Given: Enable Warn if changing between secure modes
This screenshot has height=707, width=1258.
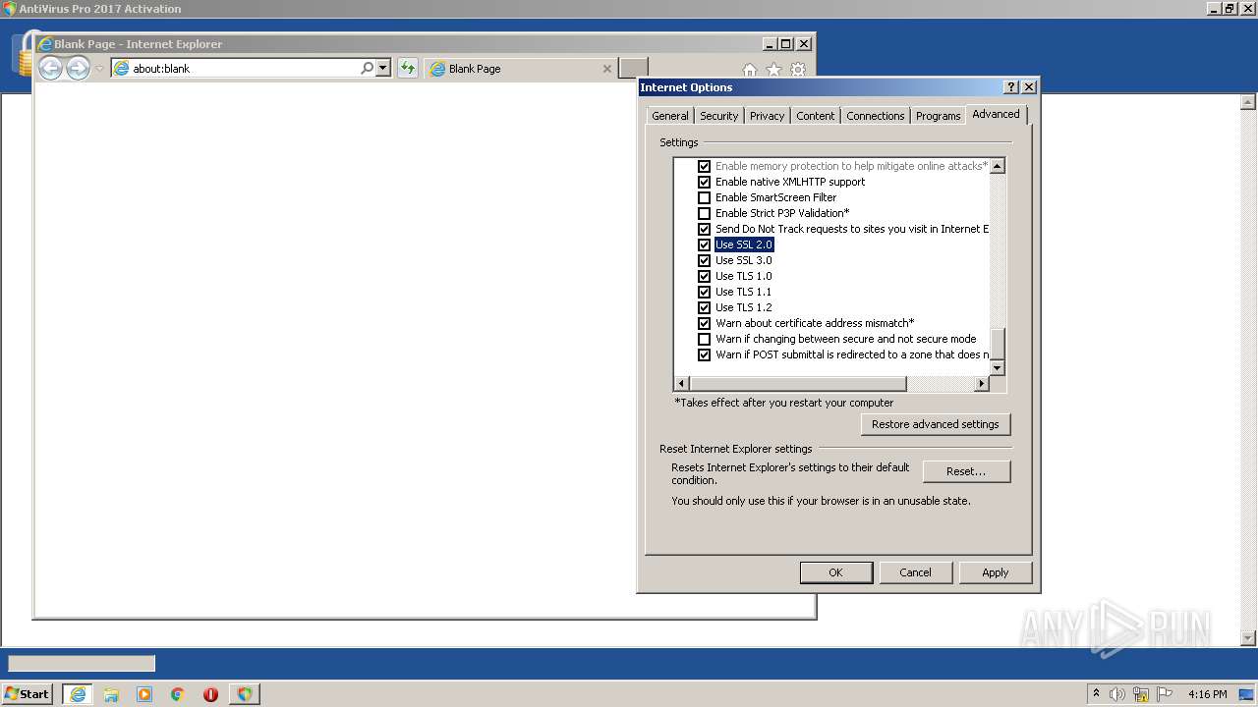Looking at the screenshot, I should coord(704,339).
